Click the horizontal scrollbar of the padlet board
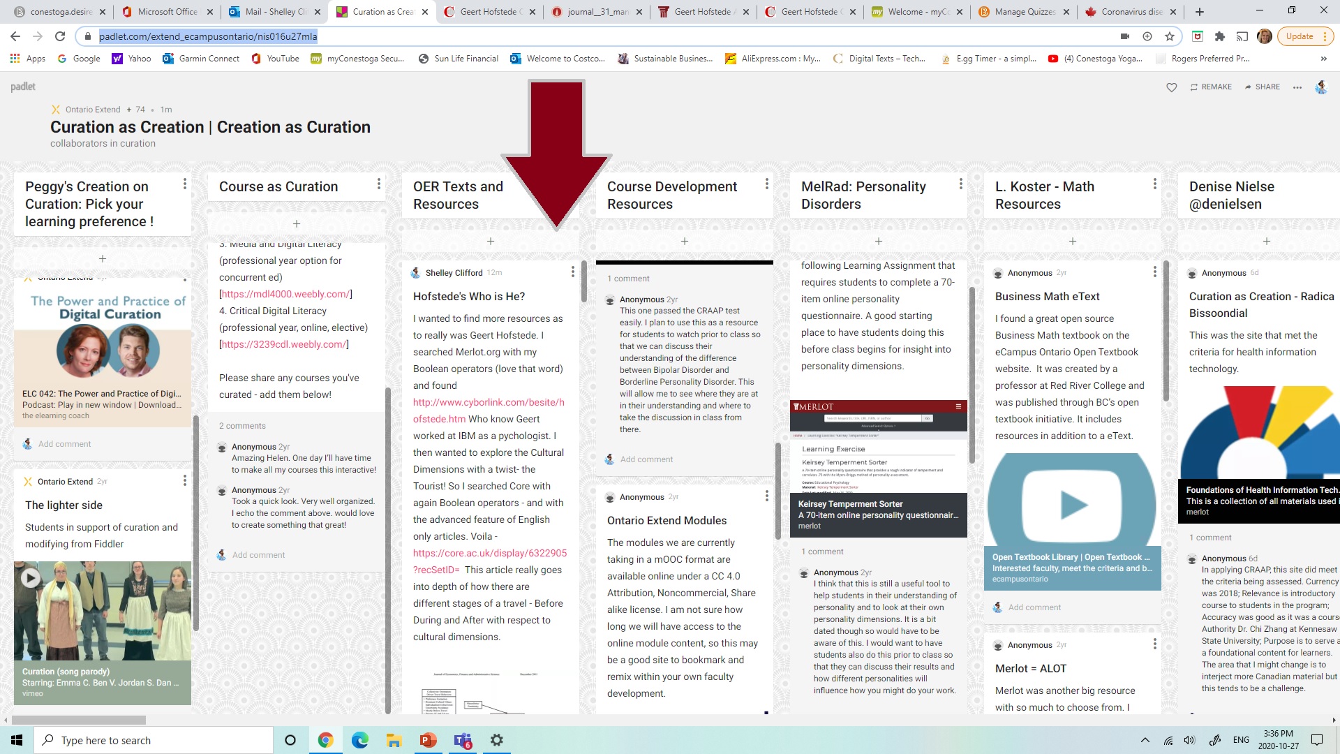1340x754 pixels. click(79, 720)
